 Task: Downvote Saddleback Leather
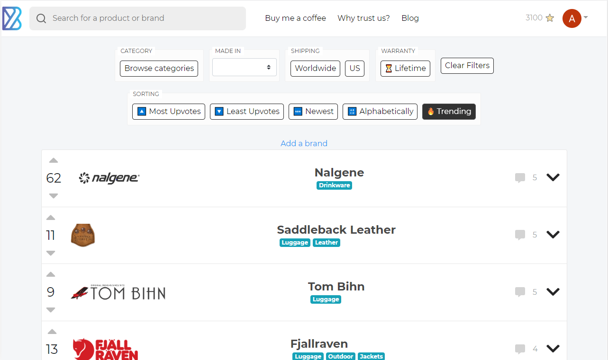click(x=51, y=253)
